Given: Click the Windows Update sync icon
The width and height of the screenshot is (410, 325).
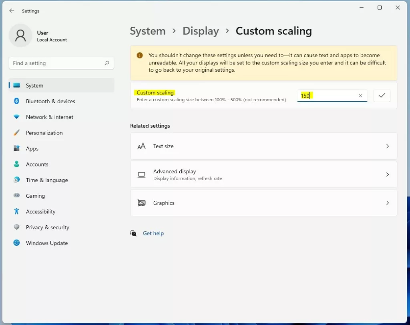Looking at the screenshot, I should point(16,243).
